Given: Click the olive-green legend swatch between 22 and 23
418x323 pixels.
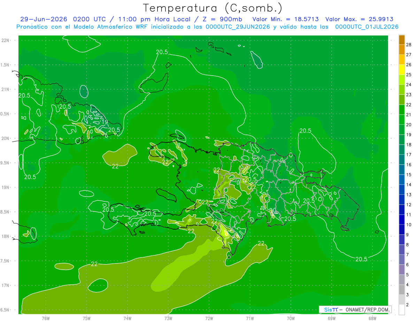Looking at the screenshot, I should [x=402, y=99].
